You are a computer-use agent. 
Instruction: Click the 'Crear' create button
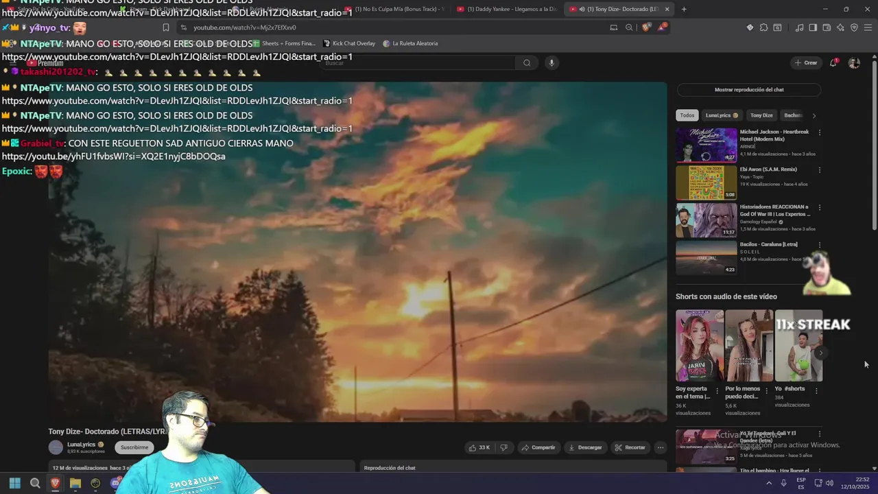pyautogui.click(x=806, y=62)
